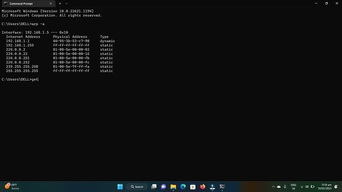Launch the Chat (Teams) taskbar icon
Image resolution: width=342 pixels, height=192 pixels.
pyautogui.click(x=164, y=187)
